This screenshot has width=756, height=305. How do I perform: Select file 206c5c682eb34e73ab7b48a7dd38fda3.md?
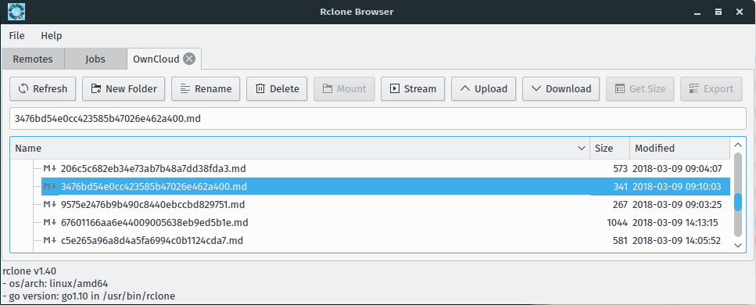(x=153, y=169)
